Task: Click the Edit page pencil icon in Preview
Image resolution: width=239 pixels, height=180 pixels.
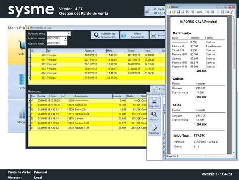Action: coord(231,12)
